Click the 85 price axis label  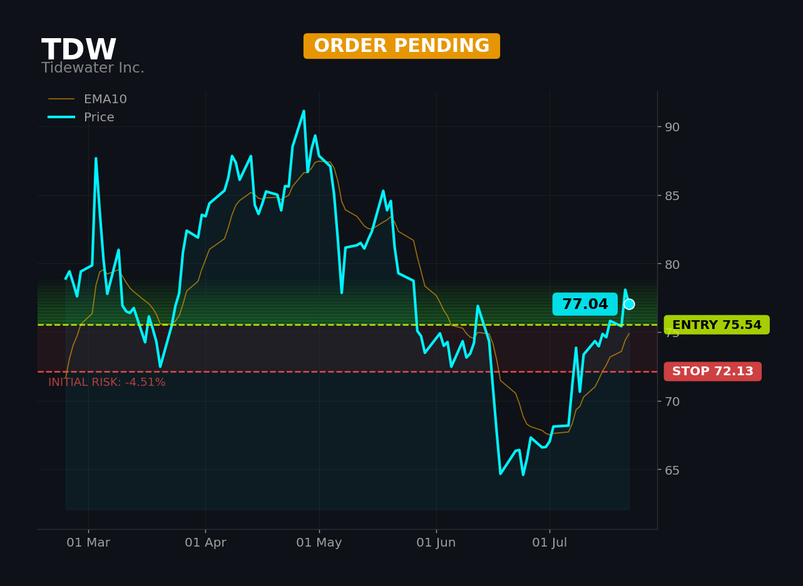pos(672,196)
